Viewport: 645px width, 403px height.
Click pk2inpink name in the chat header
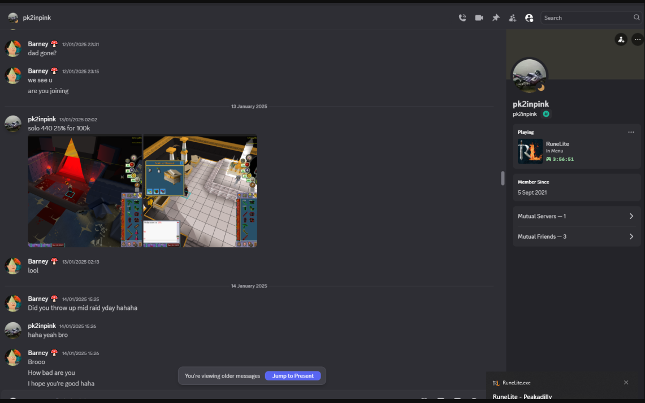click(37, 17)
